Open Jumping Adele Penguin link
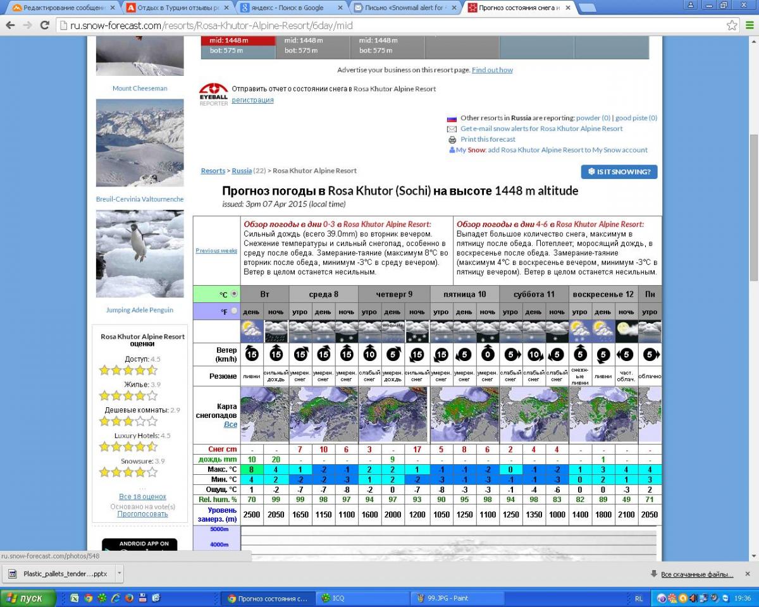This screenshot has height=607, width=759. [140, 310]
